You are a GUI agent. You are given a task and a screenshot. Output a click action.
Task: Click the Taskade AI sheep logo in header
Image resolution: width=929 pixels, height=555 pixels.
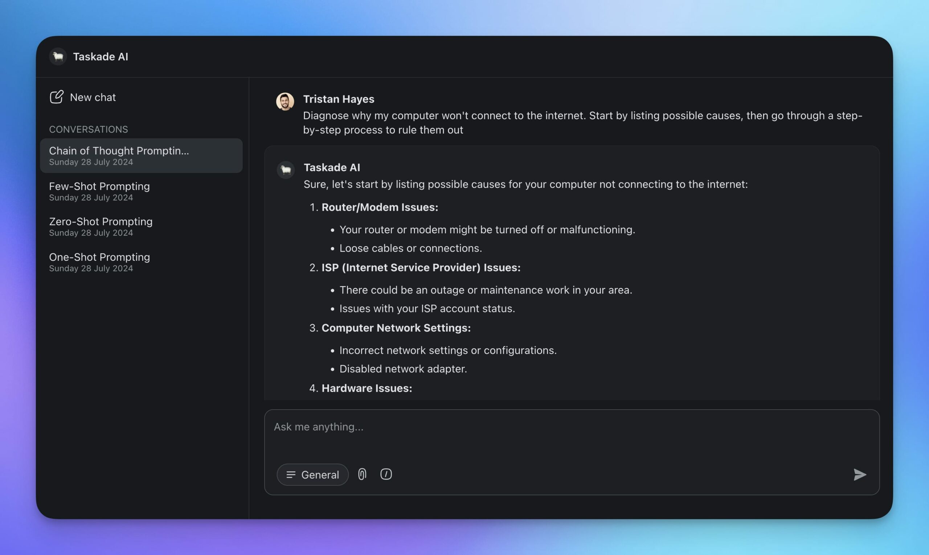coord(58,57)
